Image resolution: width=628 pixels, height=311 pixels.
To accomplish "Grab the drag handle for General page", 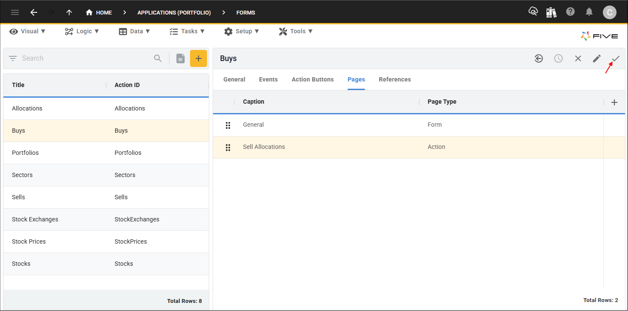I will click(x=228, y=125).
